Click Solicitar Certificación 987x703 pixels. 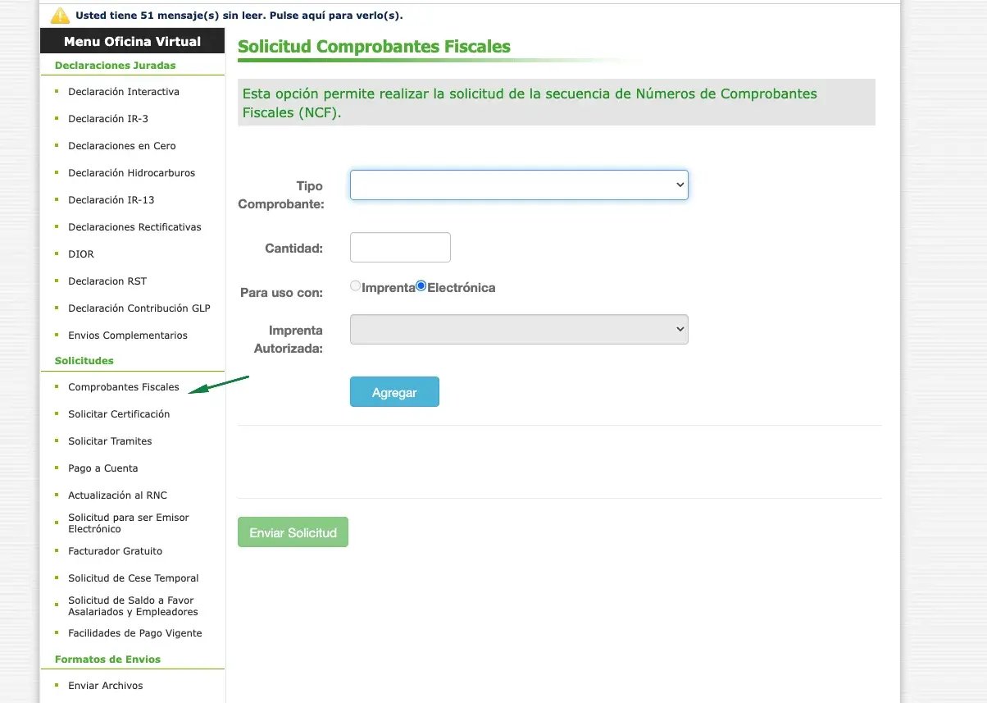point(119,414)
